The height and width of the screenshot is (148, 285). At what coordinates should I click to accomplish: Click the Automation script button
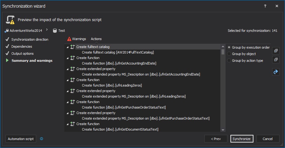(21, 139)
